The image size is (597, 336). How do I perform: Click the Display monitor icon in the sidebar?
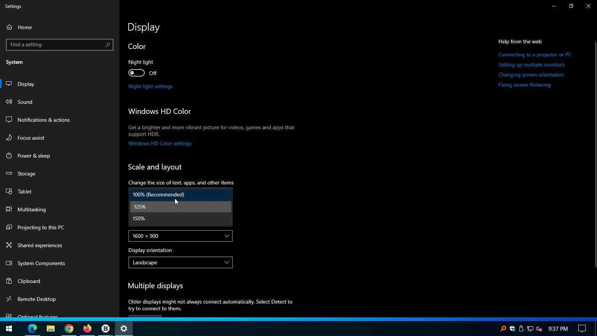(x=9, y=84)
